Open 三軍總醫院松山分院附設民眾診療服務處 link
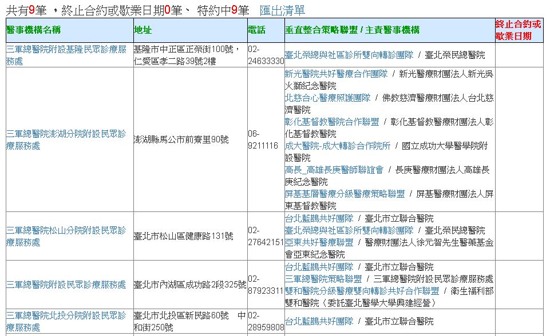 point(66,236)
